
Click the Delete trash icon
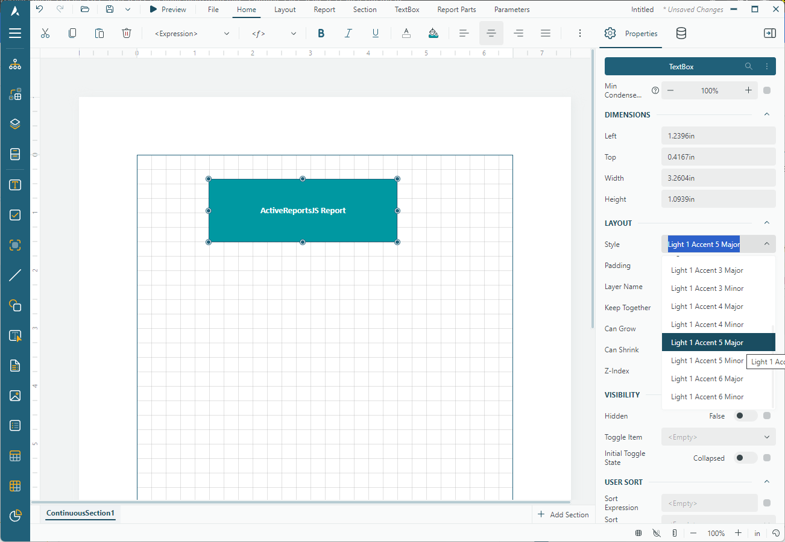(127, 34)
